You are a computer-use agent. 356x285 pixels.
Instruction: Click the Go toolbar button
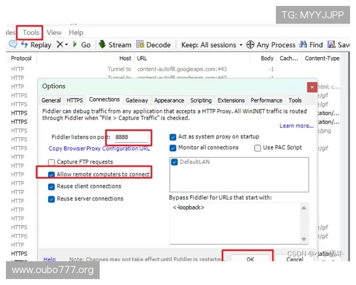click(x=82, y=45)
